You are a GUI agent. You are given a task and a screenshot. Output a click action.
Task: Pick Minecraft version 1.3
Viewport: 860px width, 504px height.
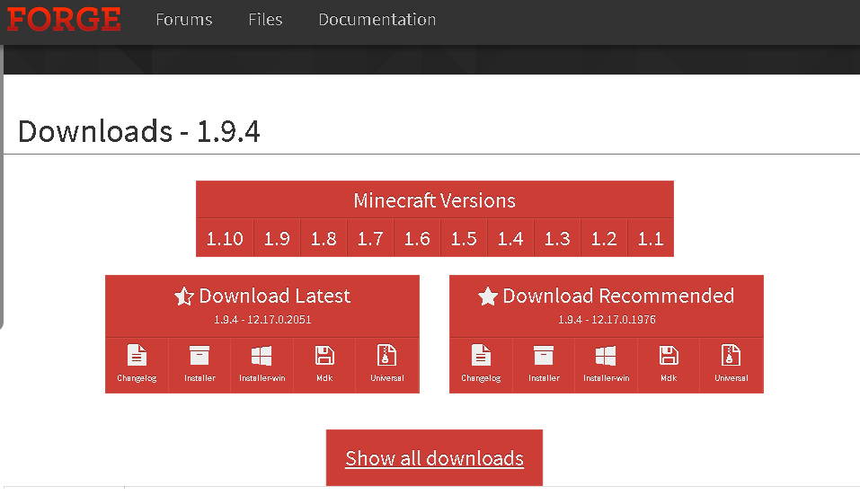tap(557, 239)
